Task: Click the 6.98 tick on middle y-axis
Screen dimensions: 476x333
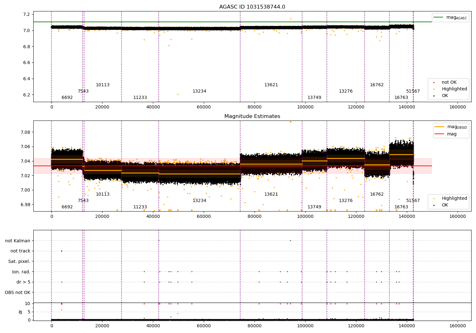Action: 25,205
